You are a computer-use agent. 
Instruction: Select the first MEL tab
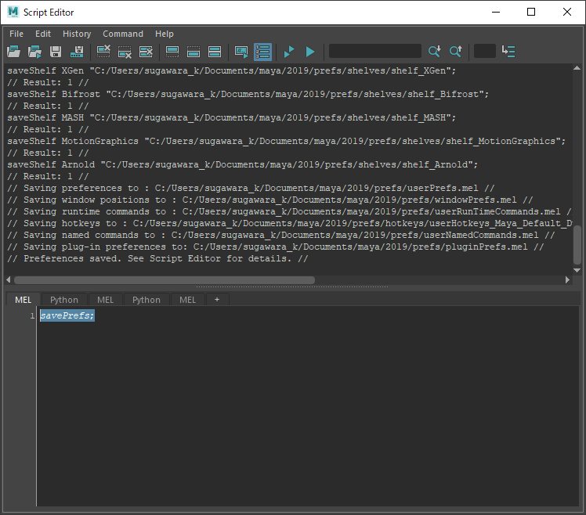[x=24, y=300]
